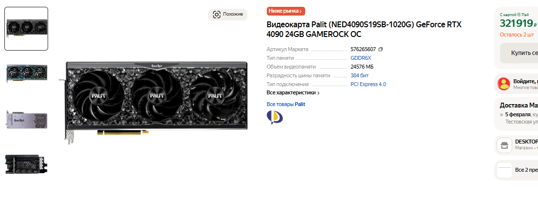Open the PCI Express 4.0 link
The height and width of the screenshot is (197, 538).
point(368,84)
